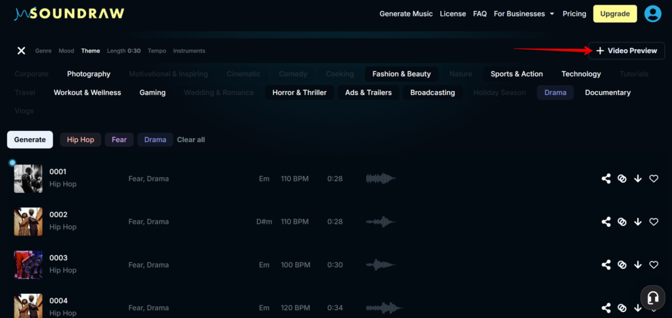Click the Generate button

(x=30, y=140)
